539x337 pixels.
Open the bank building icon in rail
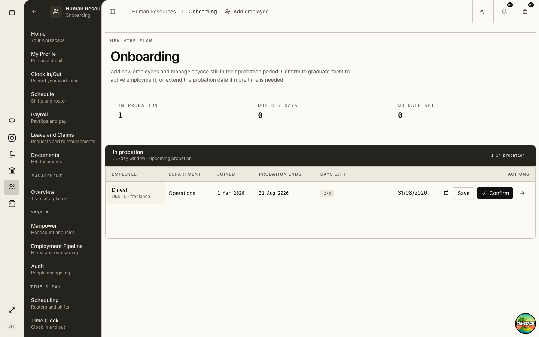[x=12, y=171]
